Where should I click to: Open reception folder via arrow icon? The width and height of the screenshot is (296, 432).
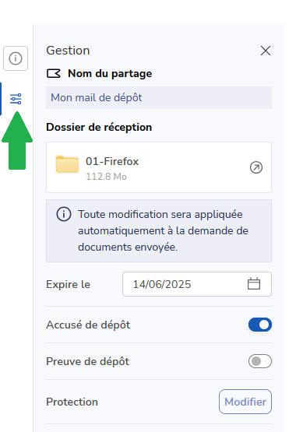[256, 167]
